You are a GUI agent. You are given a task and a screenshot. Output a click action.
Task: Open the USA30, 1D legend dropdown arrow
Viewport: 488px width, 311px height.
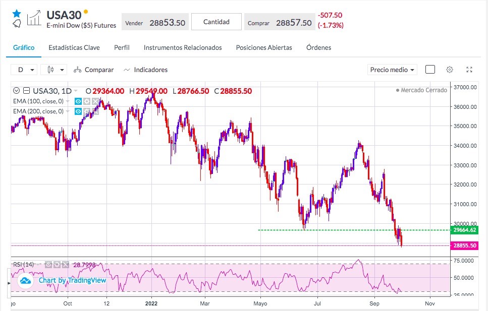point(76,91)
